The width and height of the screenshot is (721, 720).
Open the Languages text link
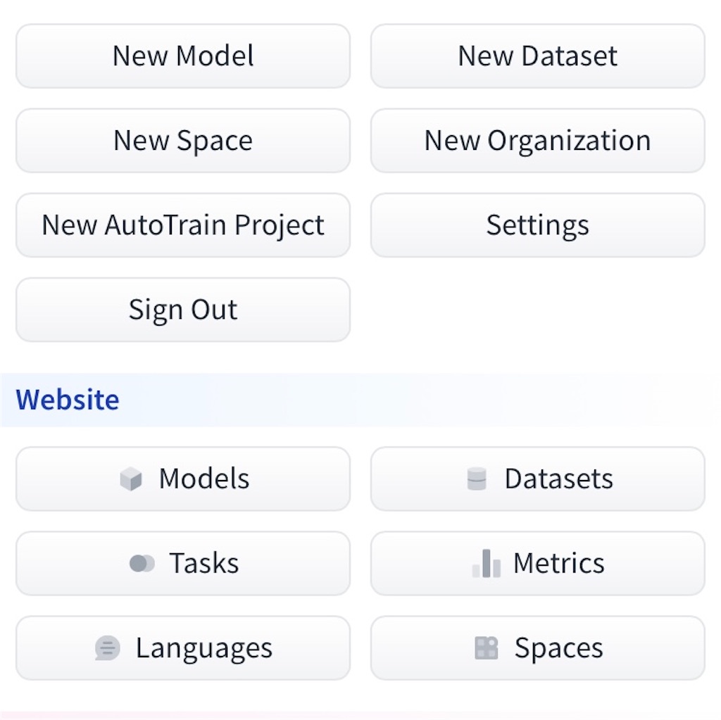[204, 648]
